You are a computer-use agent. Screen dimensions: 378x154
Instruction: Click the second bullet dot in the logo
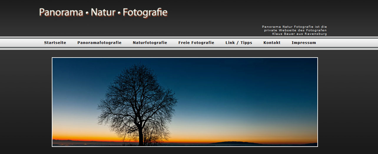tap(119, 13)
